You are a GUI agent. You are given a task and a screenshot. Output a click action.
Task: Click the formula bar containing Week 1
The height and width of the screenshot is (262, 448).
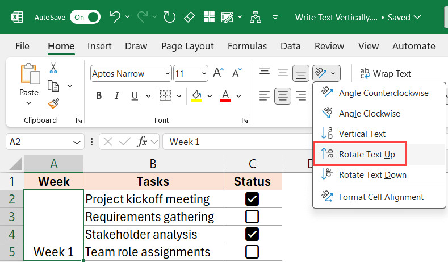(x=301, y=142)
